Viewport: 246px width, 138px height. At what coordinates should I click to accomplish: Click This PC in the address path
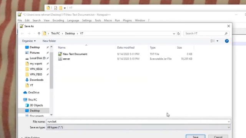[x=55, y=33]
